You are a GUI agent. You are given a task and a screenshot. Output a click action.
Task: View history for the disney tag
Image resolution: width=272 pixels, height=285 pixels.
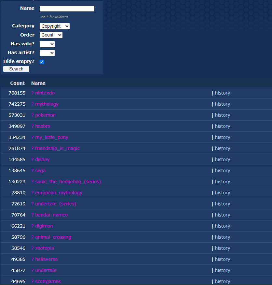(x=223, y=159)
